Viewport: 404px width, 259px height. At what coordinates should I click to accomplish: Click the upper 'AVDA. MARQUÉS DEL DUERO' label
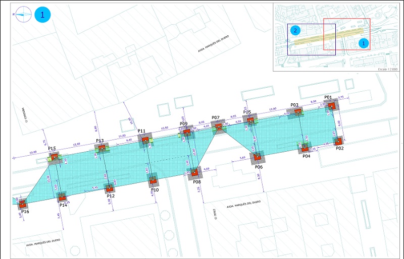point(213,44)
